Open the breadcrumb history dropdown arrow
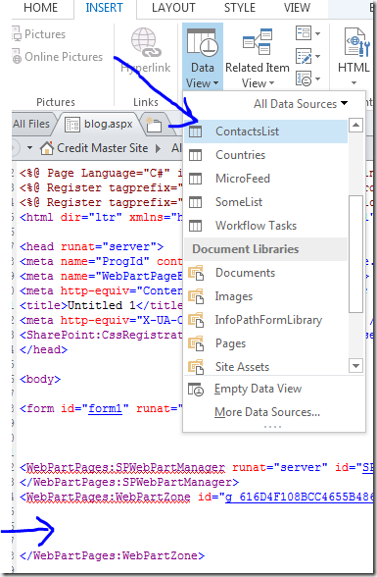This screenshot has height=577, width=377. click(x=29, y=148)
